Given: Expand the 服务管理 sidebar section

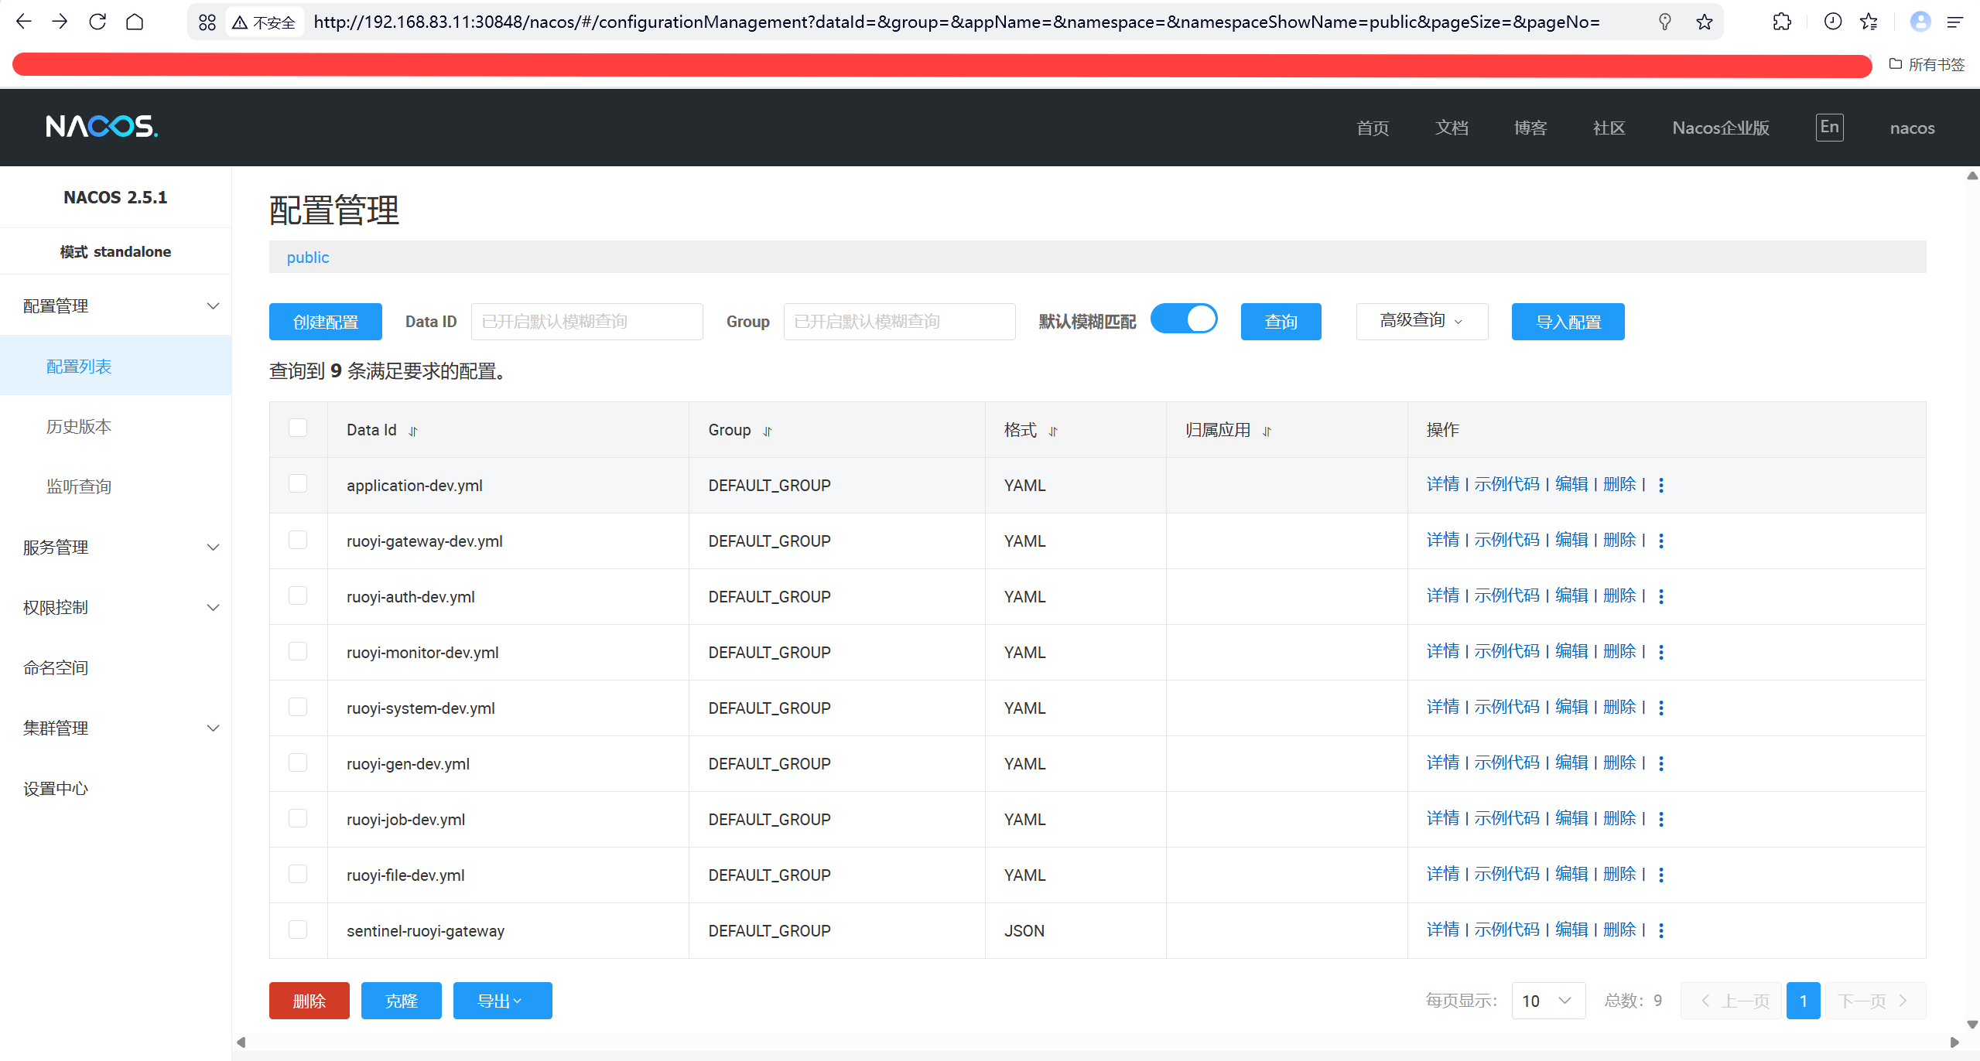Looking at the screenshot, I should (116, 548).
